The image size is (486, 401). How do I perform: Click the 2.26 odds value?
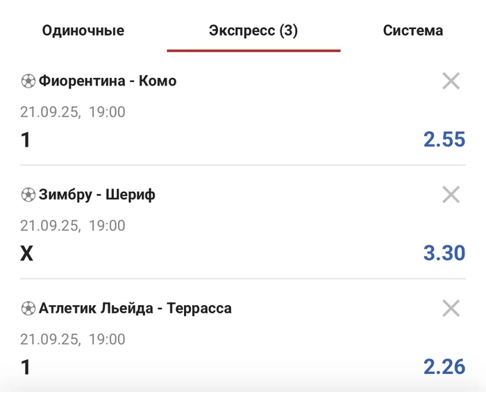click(444, 366)
